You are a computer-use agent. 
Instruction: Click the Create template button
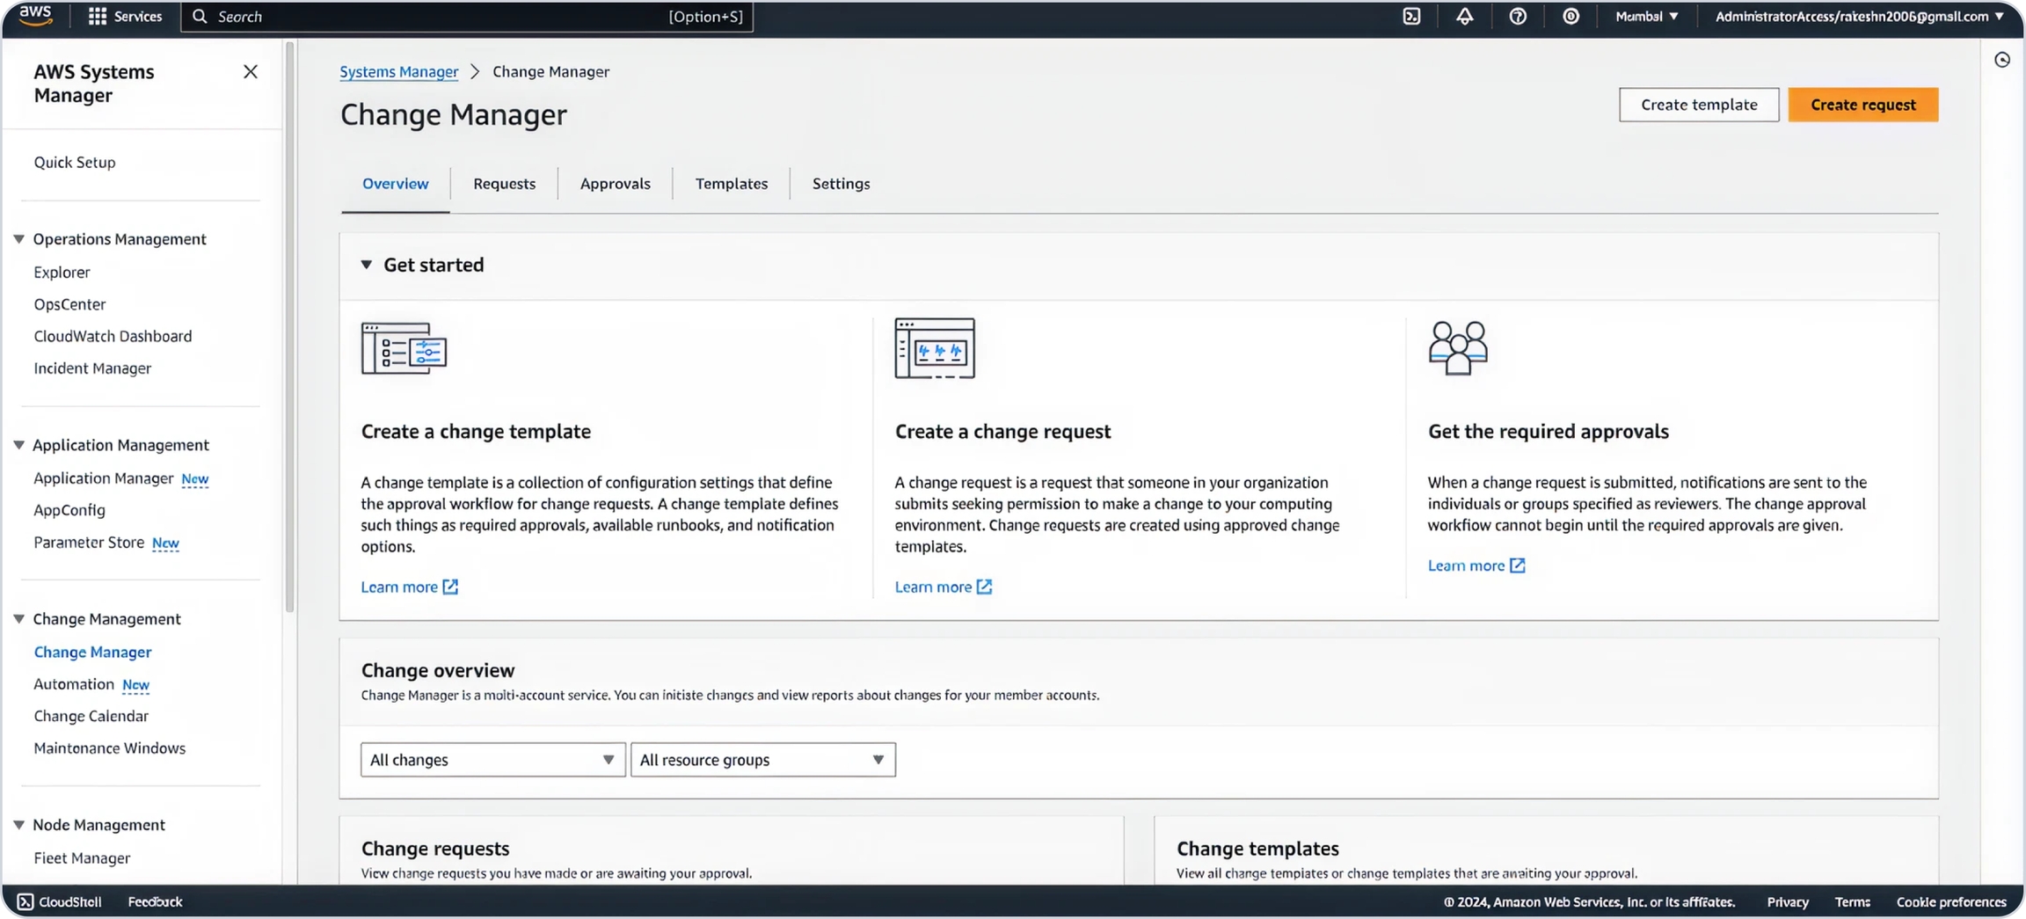click(1698, 105)
